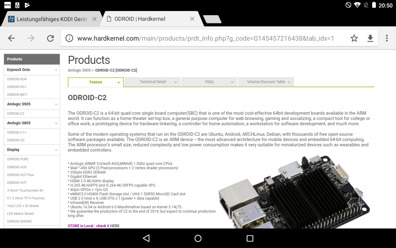This screenshot has width=396, height=248.
Task: Click the browser forward arrow
Action: pos(31,38)
